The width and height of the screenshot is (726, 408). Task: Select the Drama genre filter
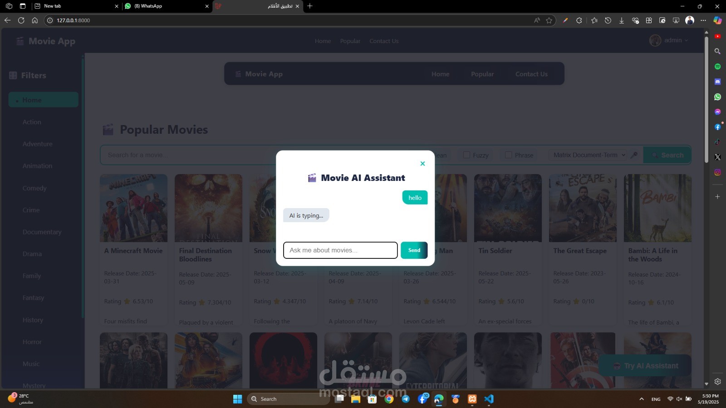point(32,254)
